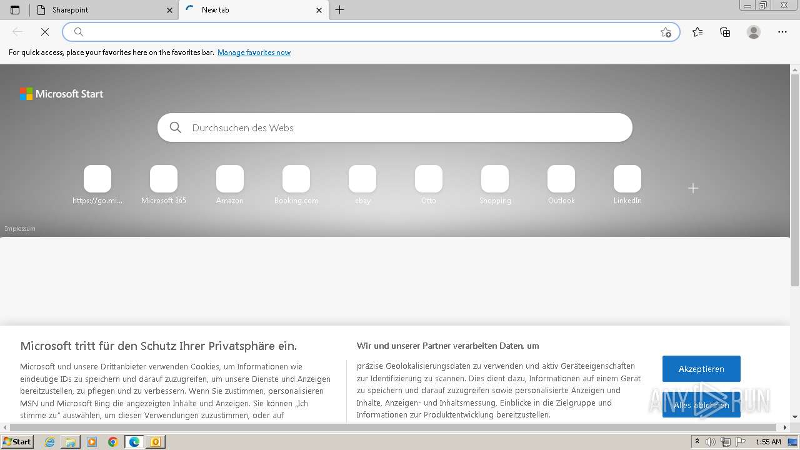Select Microsoft Edge in the taskbar
This screenshot has width=800, height=450.
click(x=134, y=442)
